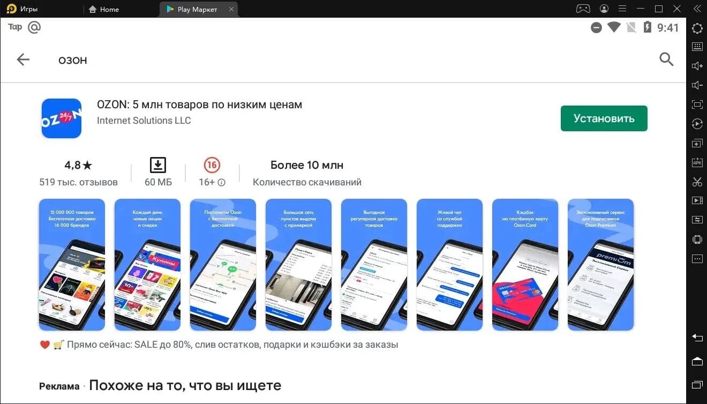Click the download size icon
707x404 pixels.
[x=158, y=165]
